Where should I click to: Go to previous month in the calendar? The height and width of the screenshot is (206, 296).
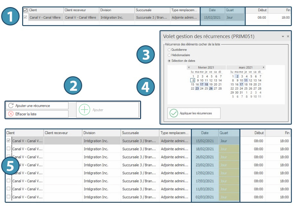pos(189,67)
